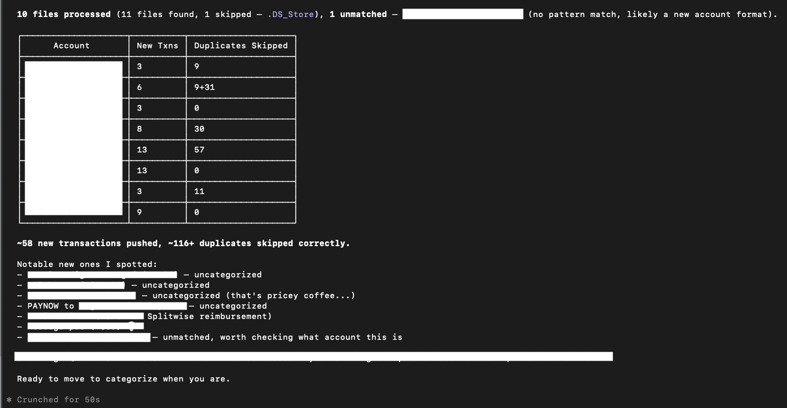Image resolution: width=787 pixels, height=408 pixels.
Task: Click the 'PAYNOW to' text
Action: [x=51, y=306]
